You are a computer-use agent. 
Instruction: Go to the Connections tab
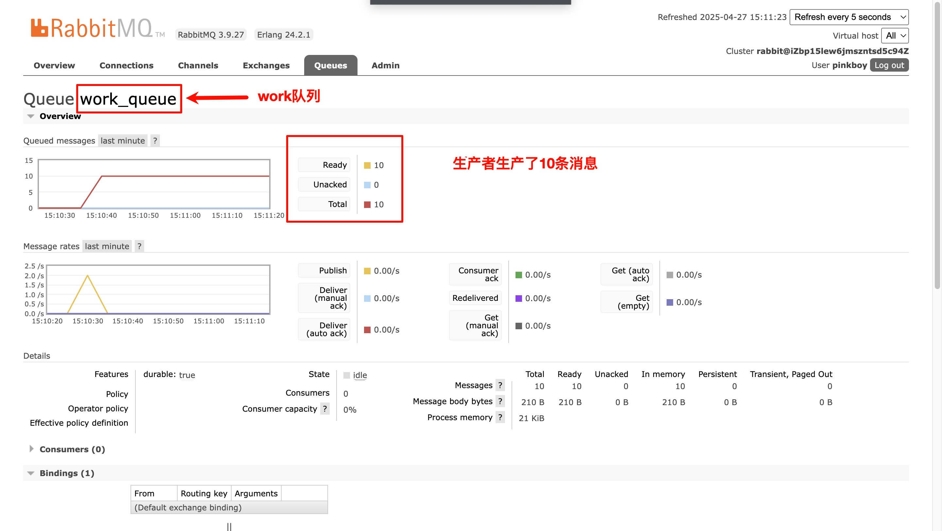[x=126, y=65]
